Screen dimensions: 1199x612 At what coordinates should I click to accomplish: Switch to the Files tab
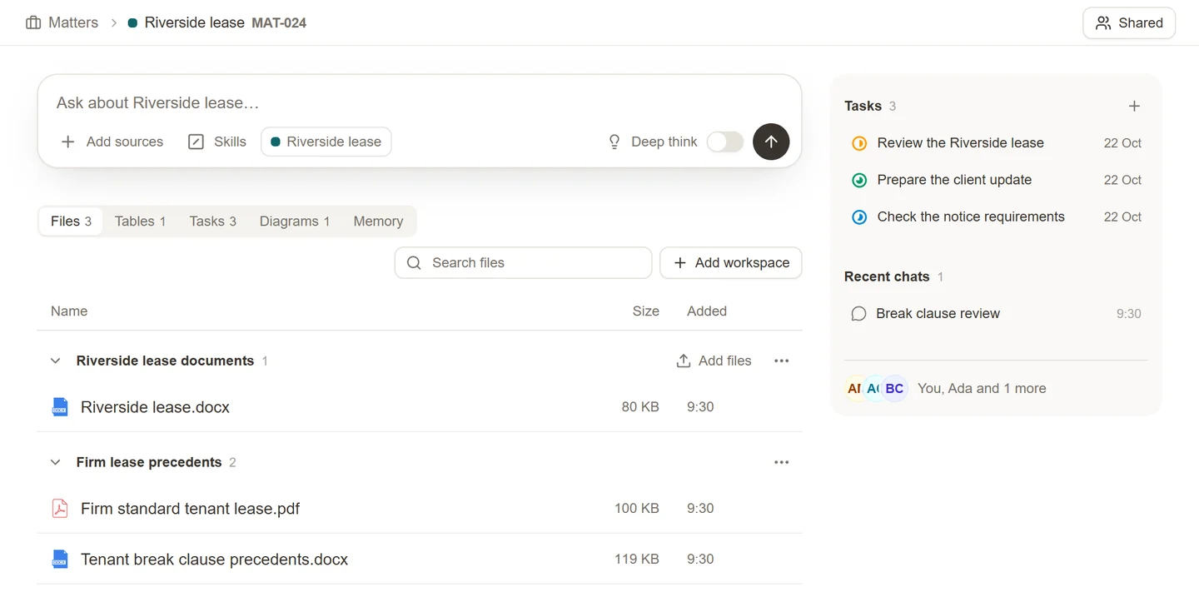click(71, 221)
